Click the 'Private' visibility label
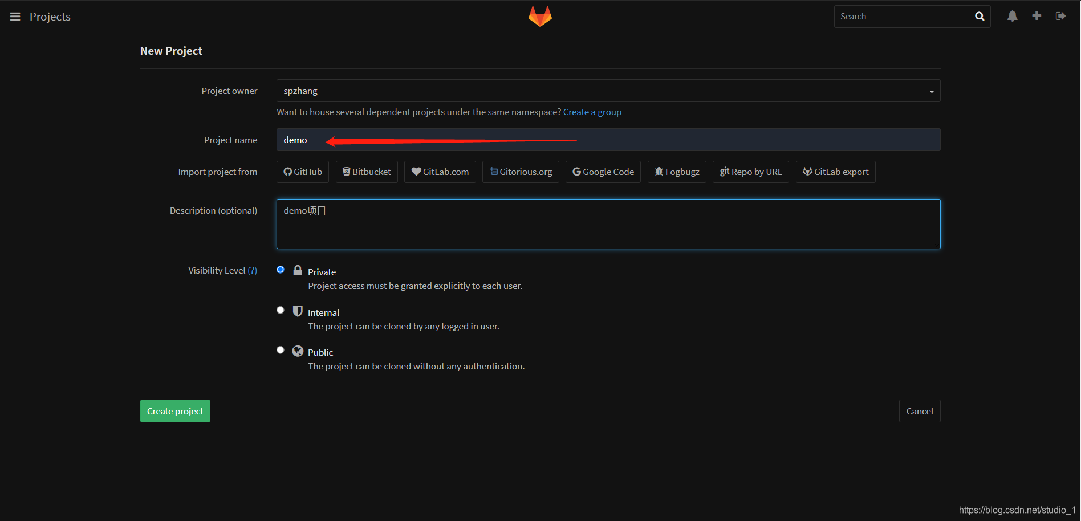Viewport: 1081px width, 521px height. (x=322, y=272)
